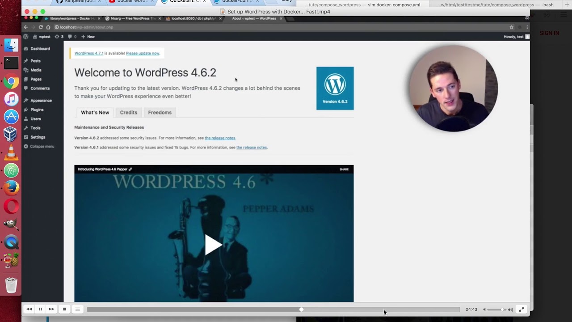This screenshot has width=572, height=322.
Task: Open the Posts menu item
Action: click(x=32, y=61)
